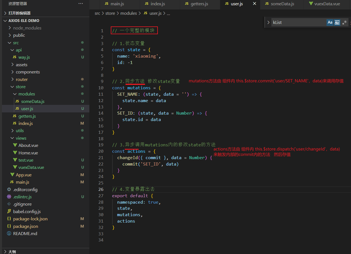Open babel.config.js file

46,211
